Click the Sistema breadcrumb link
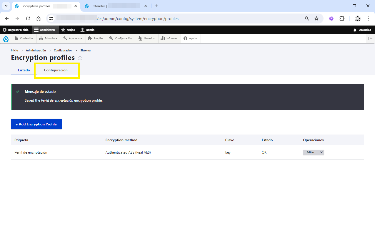Viewport: 375px width, 247px height. (85, 51)
